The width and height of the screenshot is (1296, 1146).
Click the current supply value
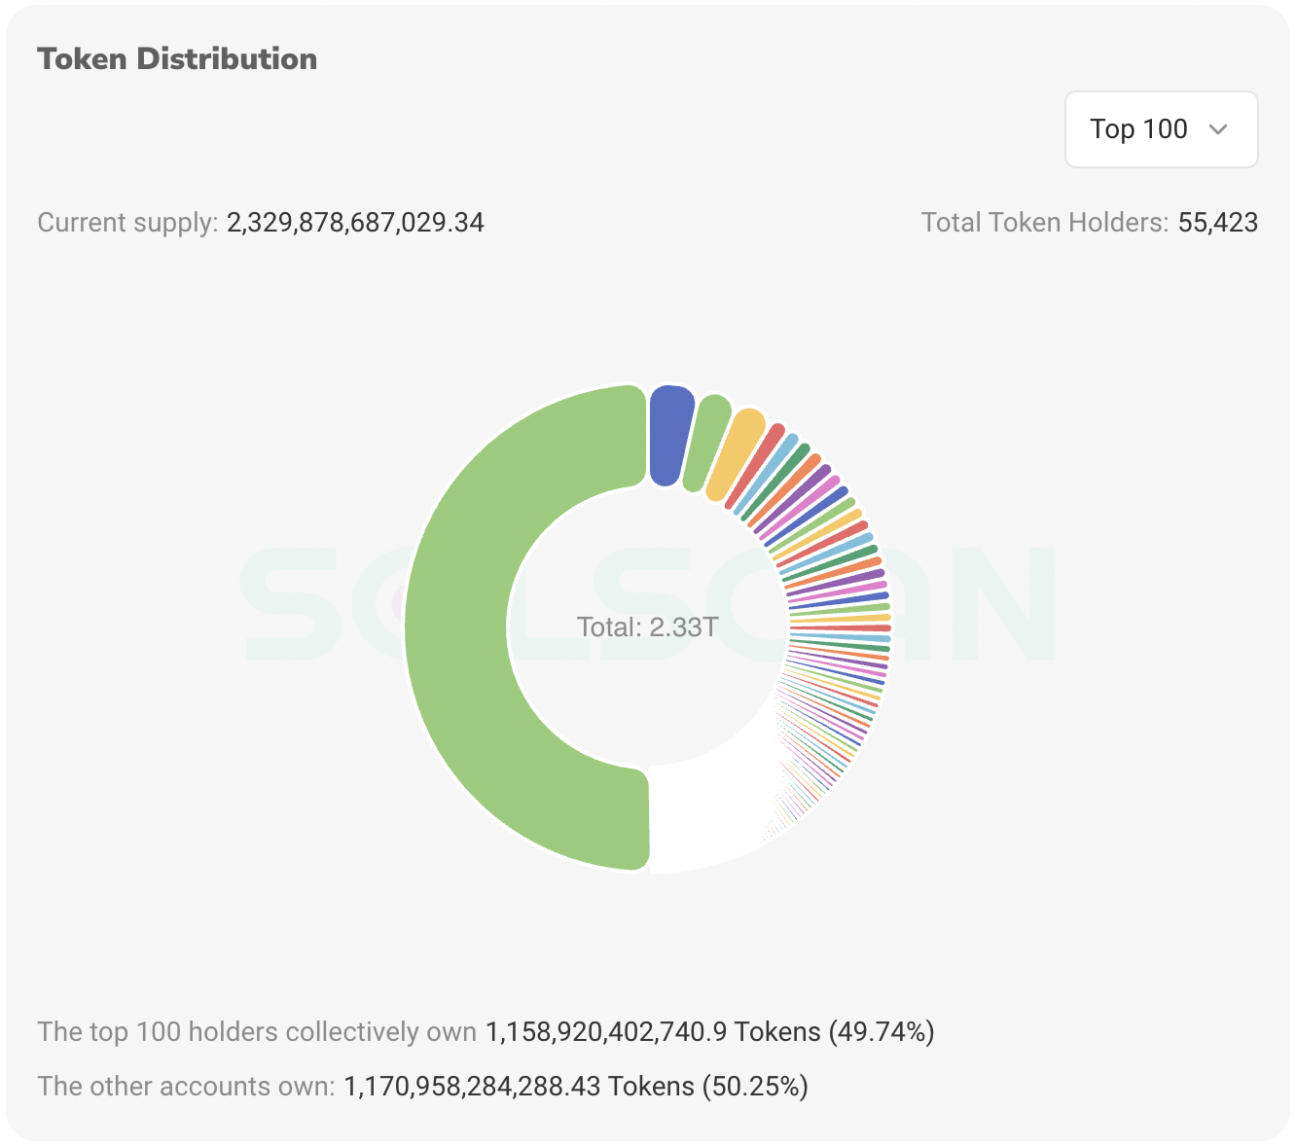pyautogui.click(x=354, y=222)
